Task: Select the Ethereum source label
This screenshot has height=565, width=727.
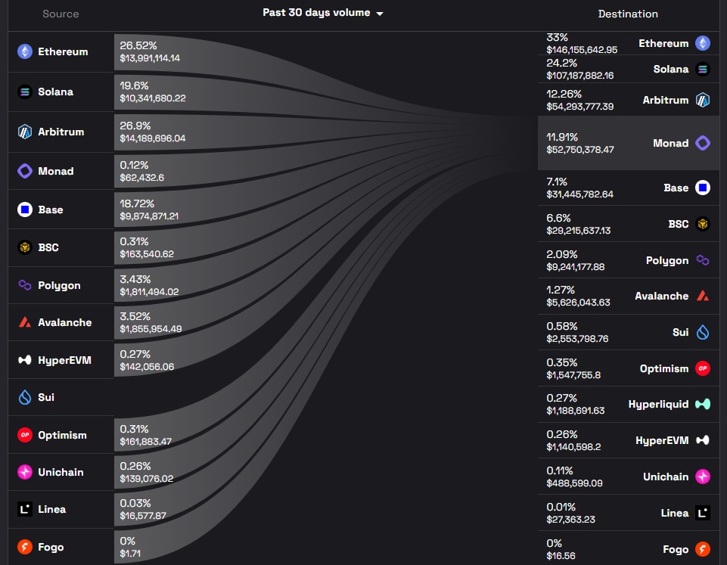Action: click(x=63, y=51)
